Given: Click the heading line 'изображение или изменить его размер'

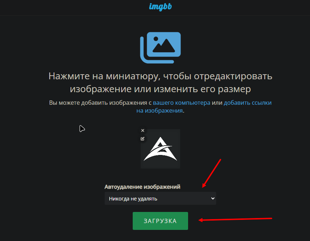Looking at the screenshot, I should tap(160, 89).
